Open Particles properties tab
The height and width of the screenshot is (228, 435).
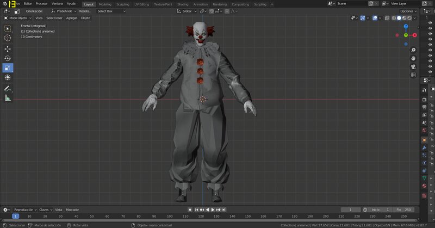point(424,155)
